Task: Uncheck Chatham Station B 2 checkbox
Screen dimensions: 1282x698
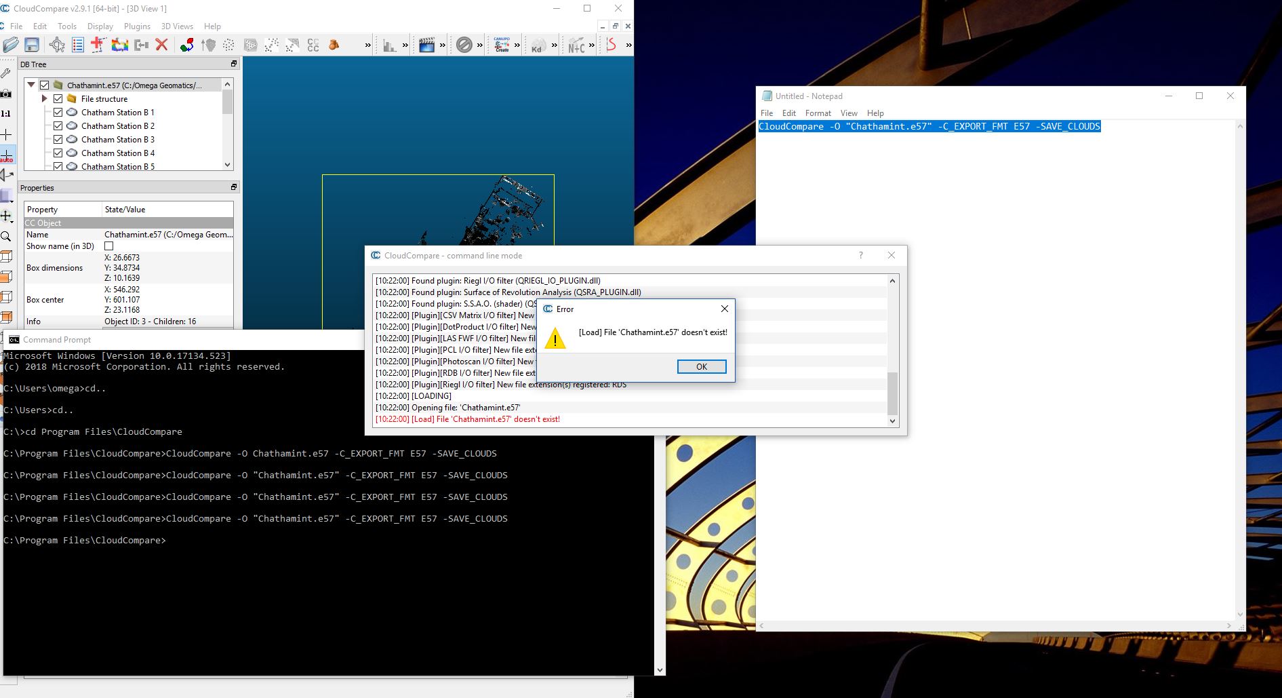Action: click(58, 126)
